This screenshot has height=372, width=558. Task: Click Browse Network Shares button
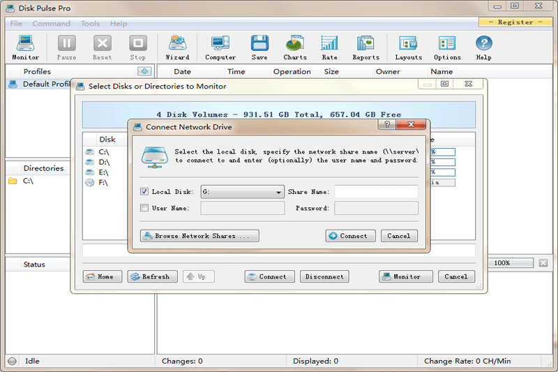(199, 236)
